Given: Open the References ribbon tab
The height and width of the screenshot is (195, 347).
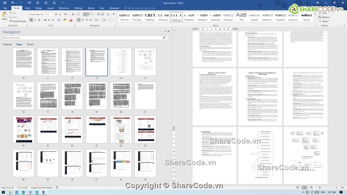Looking at the screenshot, I should click(x=64, y=8).
